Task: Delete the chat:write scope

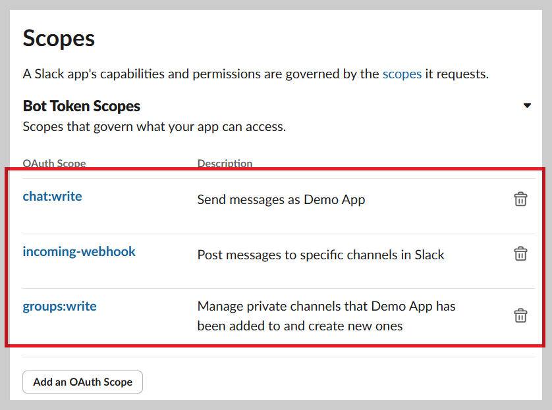Action: 520,199
